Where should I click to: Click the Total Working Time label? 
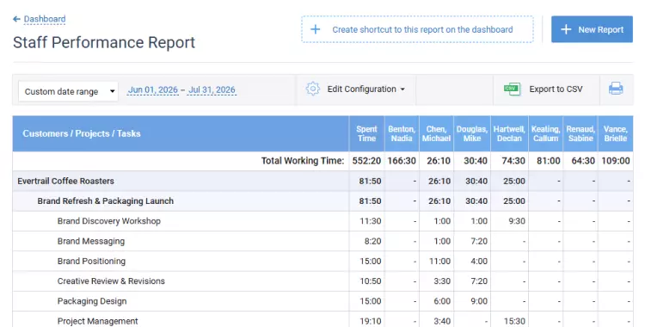(303, 161)
